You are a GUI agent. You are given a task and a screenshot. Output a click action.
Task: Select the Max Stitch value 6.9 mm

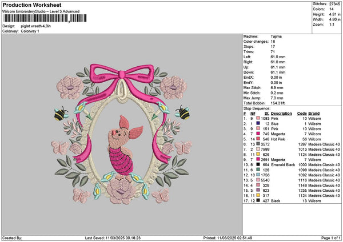[x=277, y=88]
